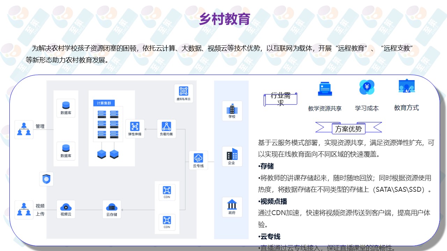
Task: Select the 乡村教育 slide title
Action: 225,19
